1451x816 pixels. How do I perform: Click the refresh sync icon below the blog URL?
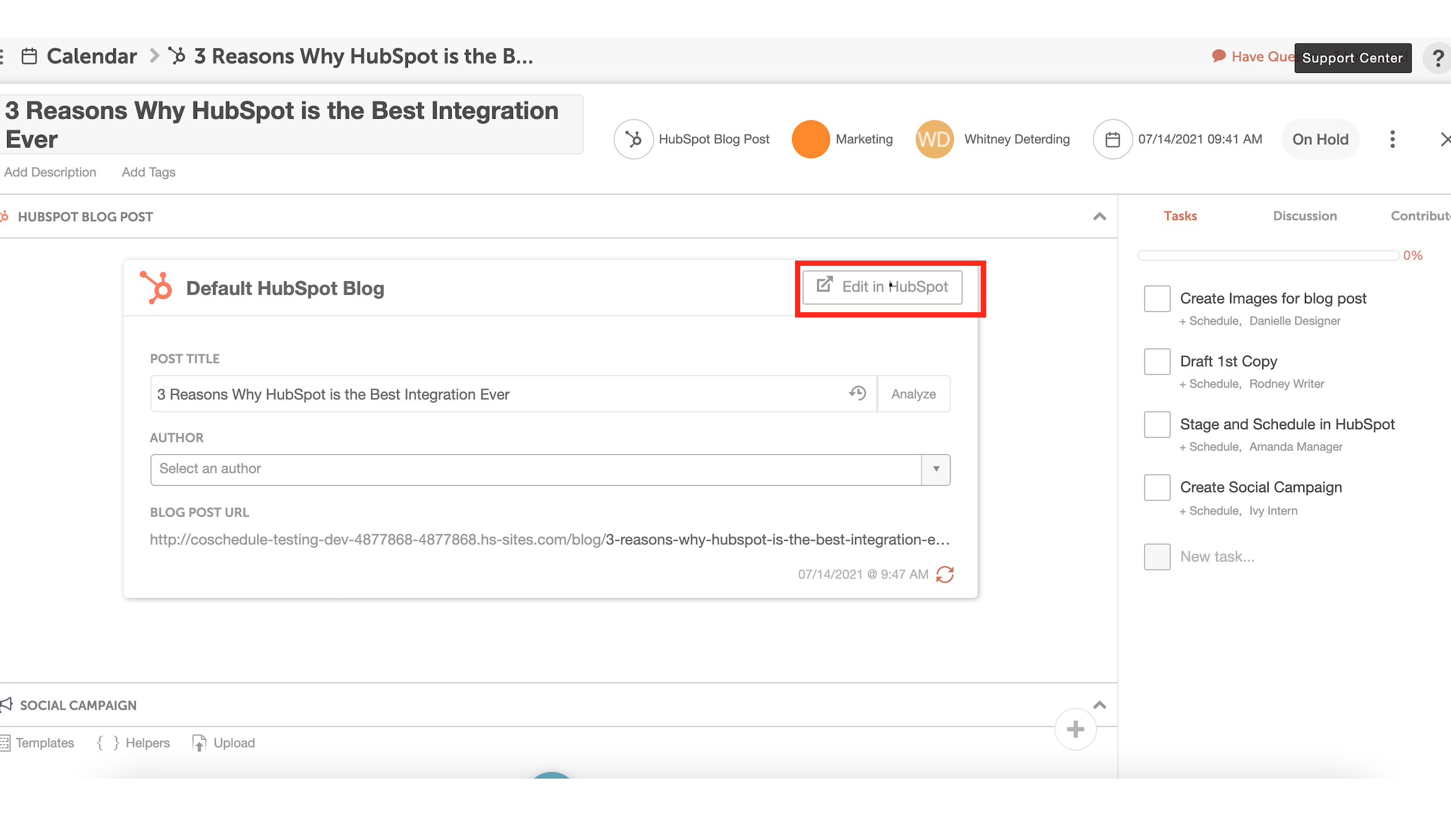click(946, 574)
